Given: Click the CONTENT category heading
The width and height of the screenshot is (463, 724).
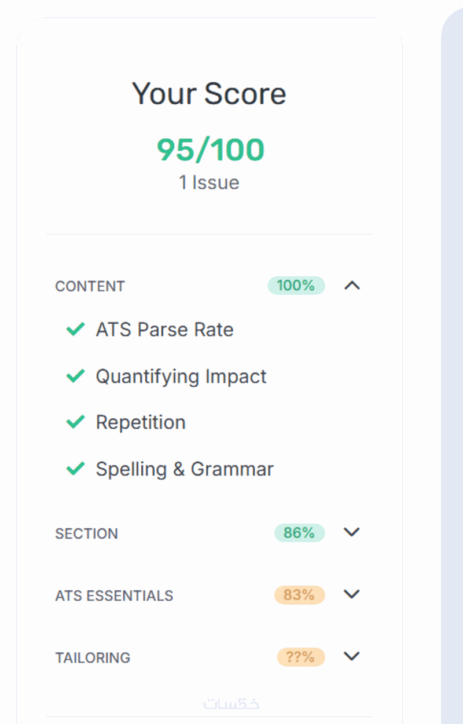Looking at the screenshot, I should click(90, 286).
